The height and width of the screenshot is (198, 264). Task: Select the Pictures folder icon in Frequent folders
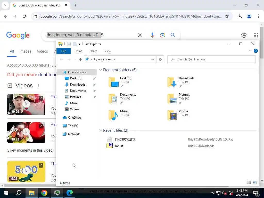coord(172,99)
